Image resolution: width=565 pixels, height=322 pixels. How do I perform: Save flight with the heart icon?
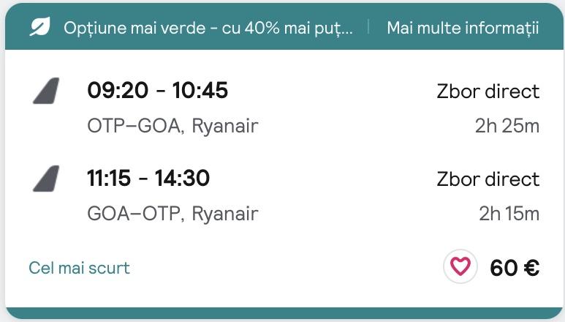click(460, 267)
